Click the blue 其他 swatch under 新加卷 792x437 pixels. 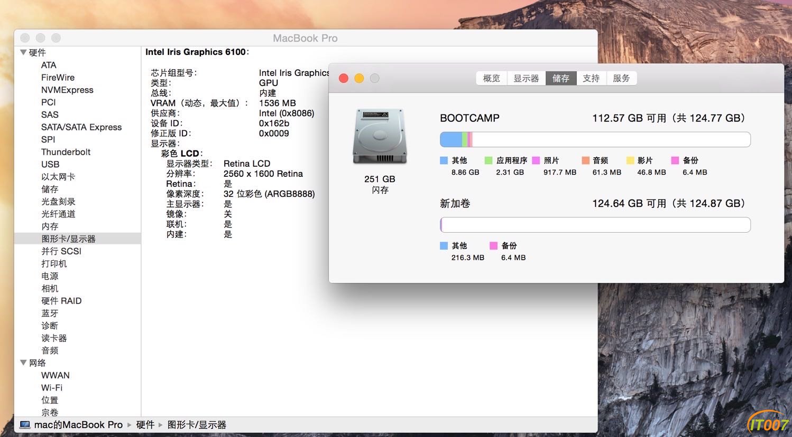click(444, 246)
